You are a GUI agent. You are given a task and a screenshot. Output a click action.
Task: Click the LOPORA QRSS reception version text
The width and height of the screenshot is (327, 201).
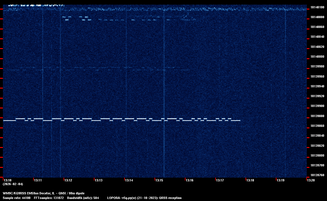coord(144,198)
